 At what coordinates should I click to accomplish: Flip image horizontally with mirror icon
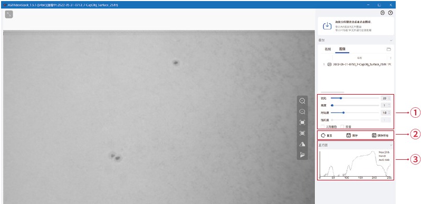302,144
